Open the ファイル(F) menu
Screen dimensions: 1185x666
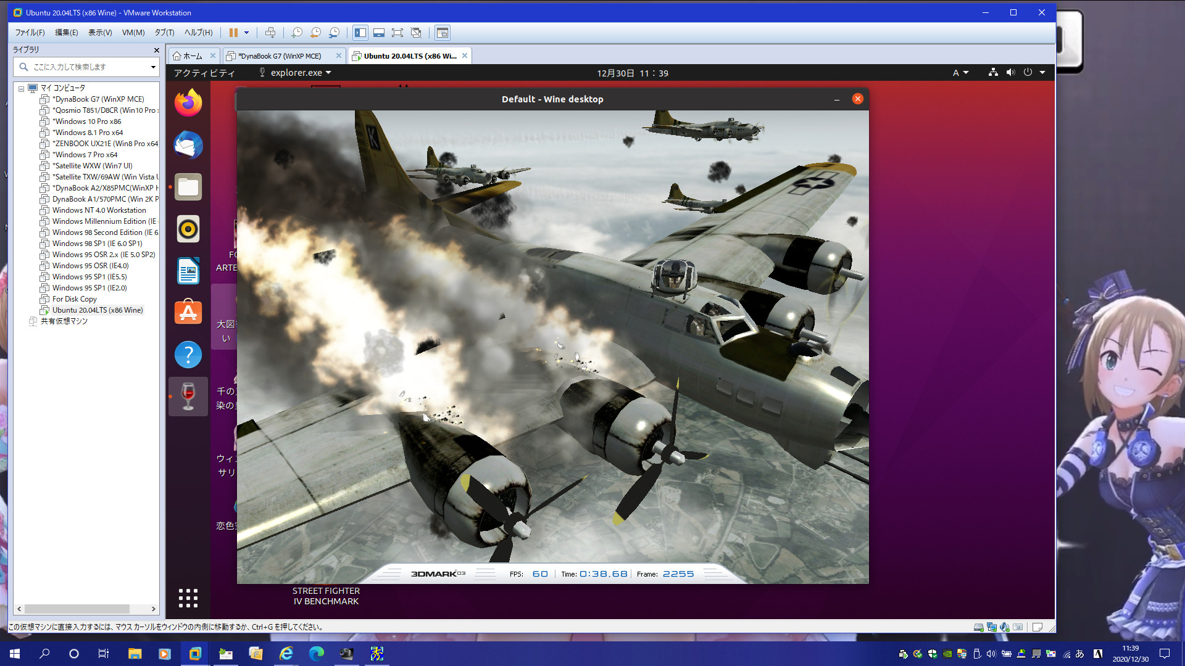click(30, 33)
